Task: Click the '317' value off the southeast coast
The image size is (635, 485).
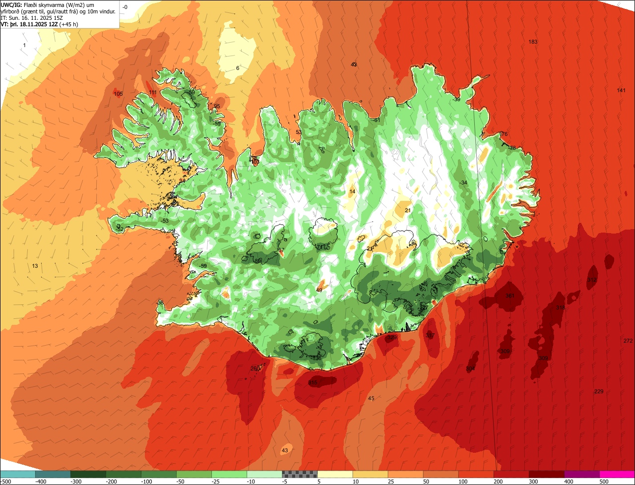Action: click(x=430, y=336)
